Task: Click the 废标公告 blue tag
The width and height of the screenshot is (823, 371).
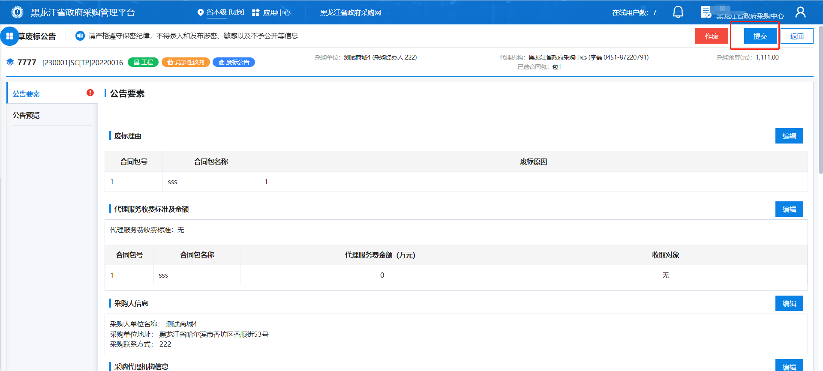Action: [x=234, y=62]
